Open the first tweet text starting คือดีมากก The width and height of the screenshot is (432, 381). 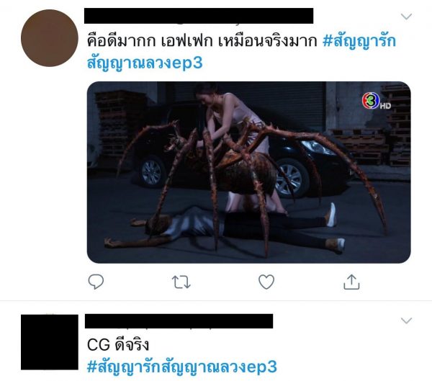[x=202, y=41]
